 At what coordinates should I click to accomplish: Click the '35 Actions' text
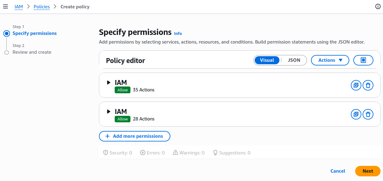pos(144,90)
